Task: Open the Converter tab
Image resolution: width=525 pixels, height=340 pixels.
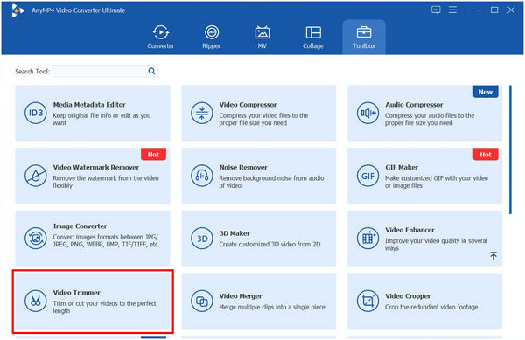Action: click(161, 38)
